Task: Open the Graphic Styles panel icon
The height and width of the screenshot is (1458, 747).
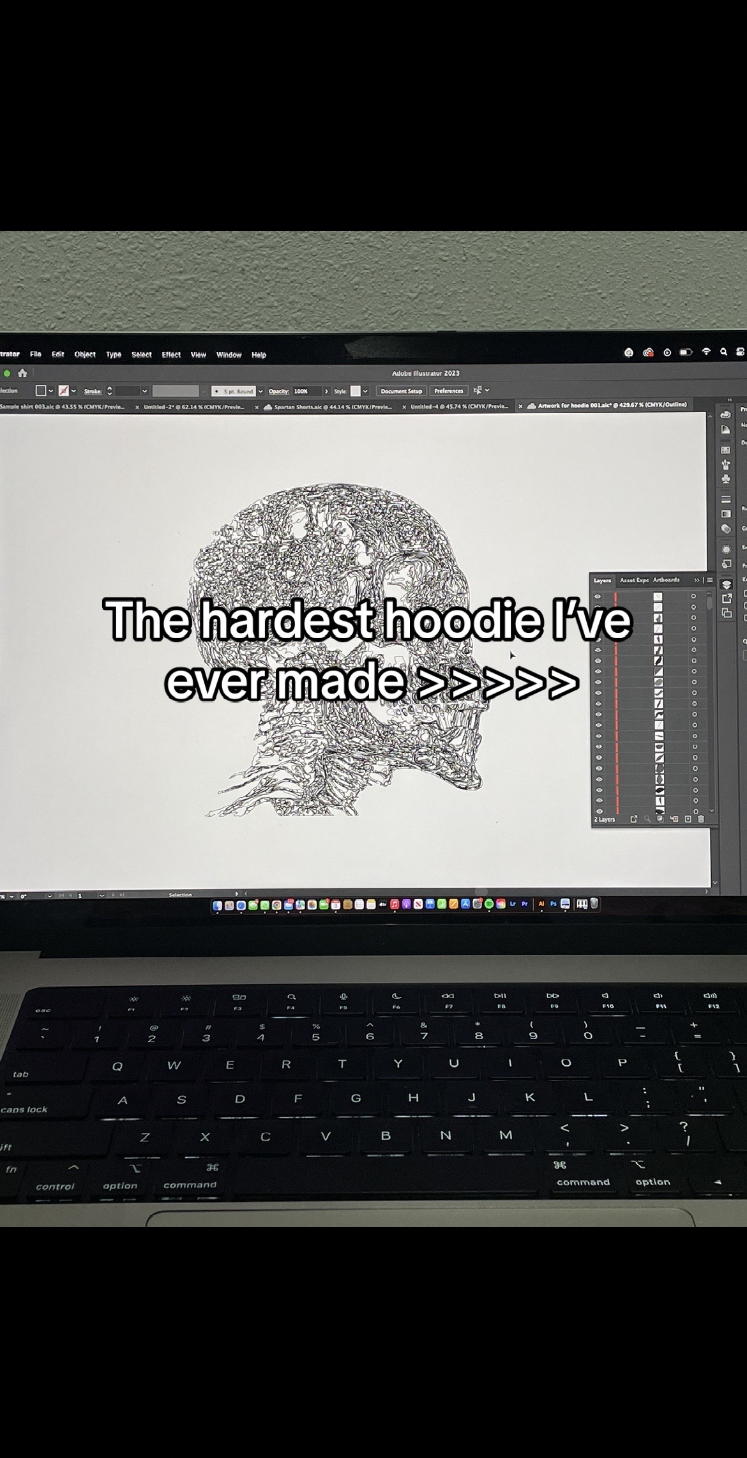Action: (x=727, y=564)
